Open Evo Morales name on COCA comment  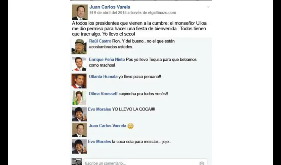[x=100, y=109]
